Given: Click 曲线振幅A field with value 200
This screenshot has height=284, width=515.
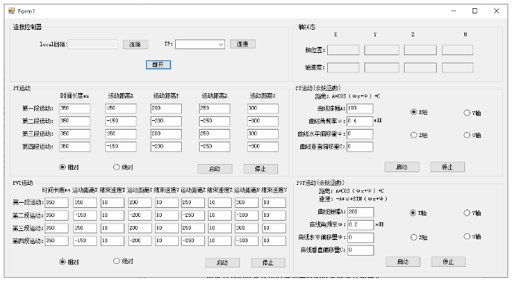Looking at the screenshot, I should 361,212.
